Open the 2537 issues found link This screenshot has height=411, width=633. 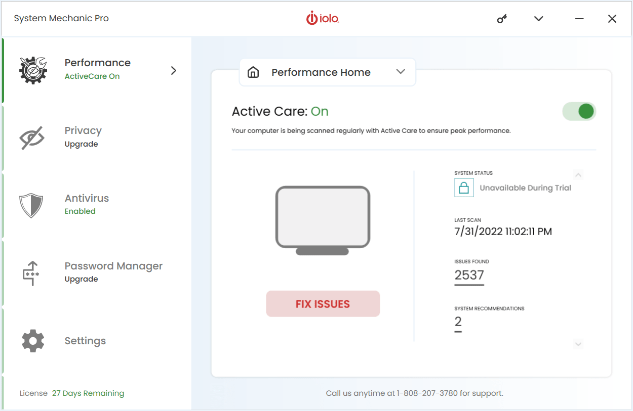[x=469, y=276]
